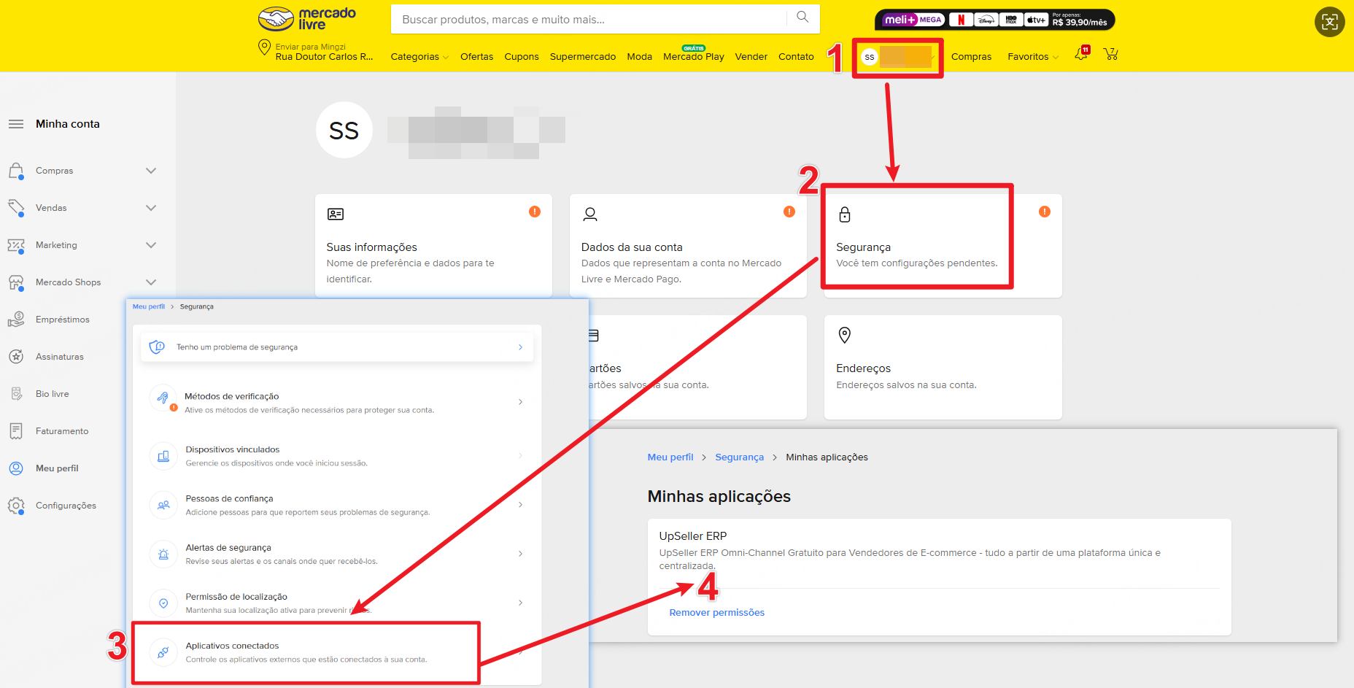The width and height of the screenshot is (1354, 688).
Task: Click the Mercado Livre logo
Action: [x=307, y=19]
